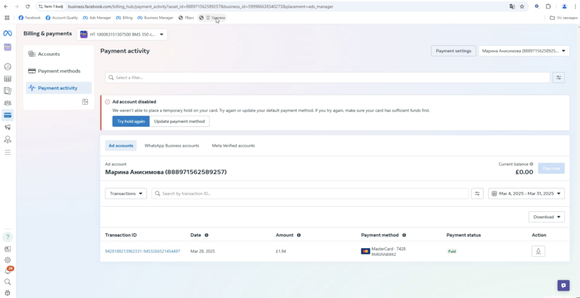Image resolution: width=580 pixels, height=298 pixels.
Task: Open the Ads megaphone icon in sidebar
Action: pyautogui.click(x=7, y=127)
